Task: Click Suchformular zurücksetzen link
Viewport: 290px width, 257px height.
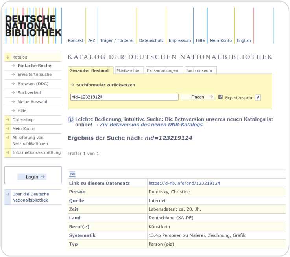Action: coord(105,85)
